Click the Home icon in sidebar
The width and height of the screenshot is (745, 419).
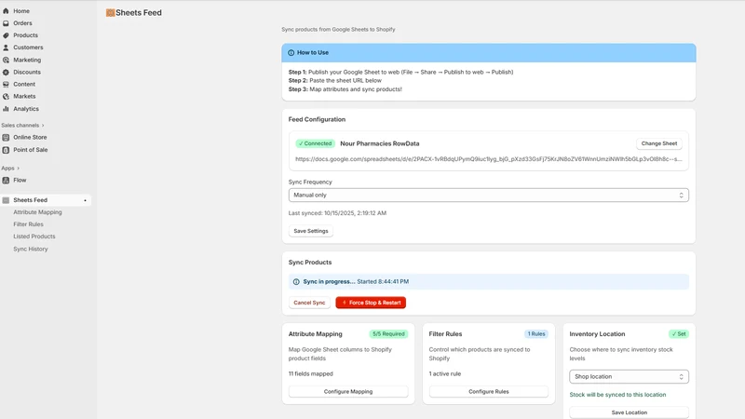(x=6, y=11)
